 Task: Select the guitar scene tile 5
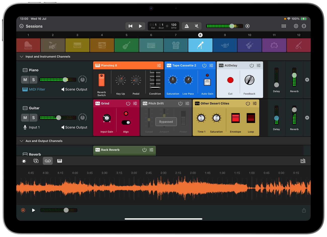pos(127,45)
